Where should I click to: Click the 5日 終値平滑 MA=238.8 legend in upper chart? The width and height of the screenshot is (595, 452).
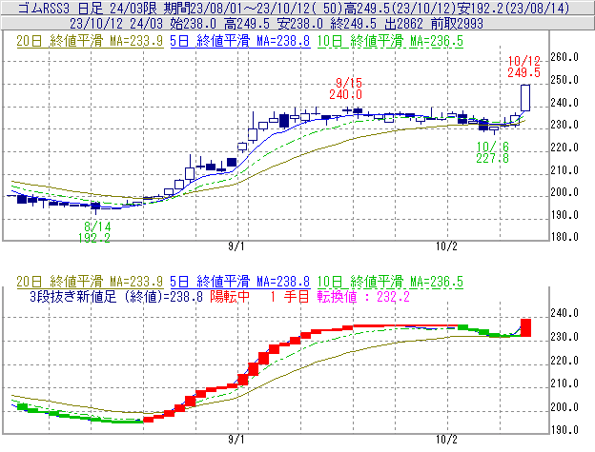pyautogui.click(x=240, y=41)
